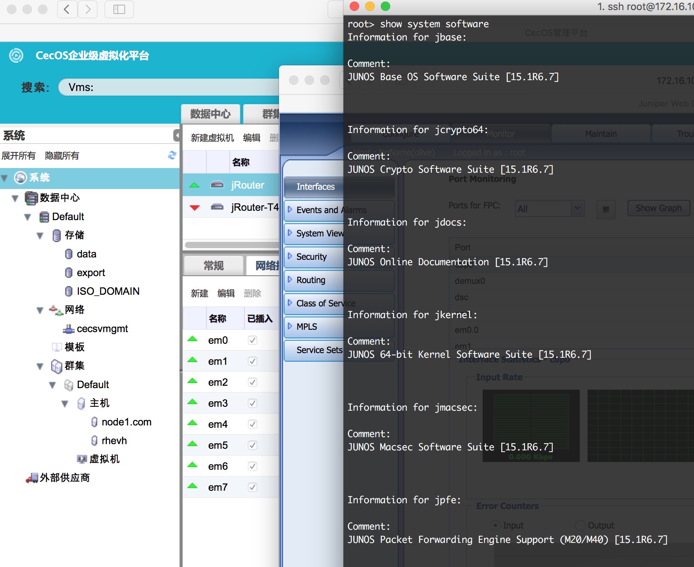The width and height of the screenshot is (694, 567).
Task: Click the 存储 storage cylinder icon
Action: 57,235
